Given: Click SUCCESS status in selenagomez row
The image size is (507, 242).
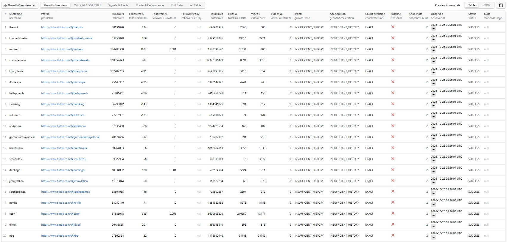Looking at the screenshot, I should coord(474,192).
